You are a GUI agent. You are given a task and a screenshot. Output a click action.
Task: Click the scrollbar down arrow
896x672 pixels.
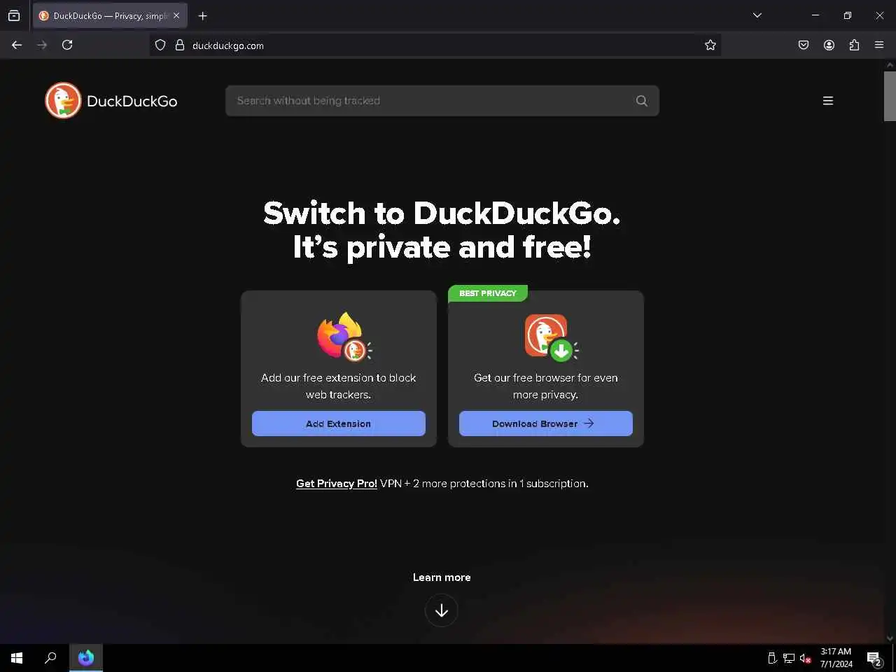click(x=890, y=638)
